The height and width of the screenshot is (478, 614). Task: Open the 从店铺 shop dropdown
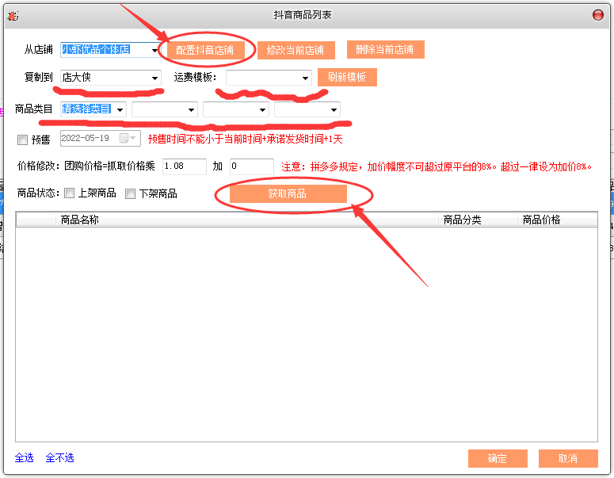click(154, 50)
